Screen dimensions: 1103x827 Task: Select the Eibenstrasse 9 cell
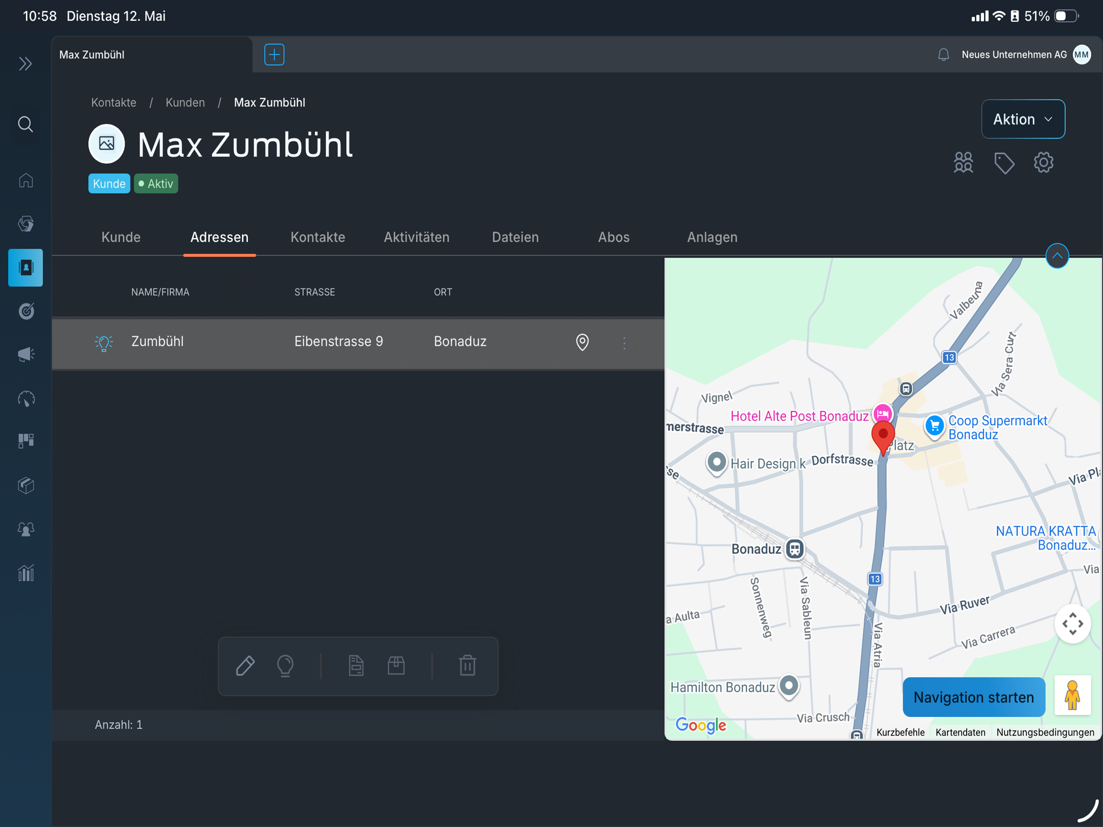click(339, 341)
